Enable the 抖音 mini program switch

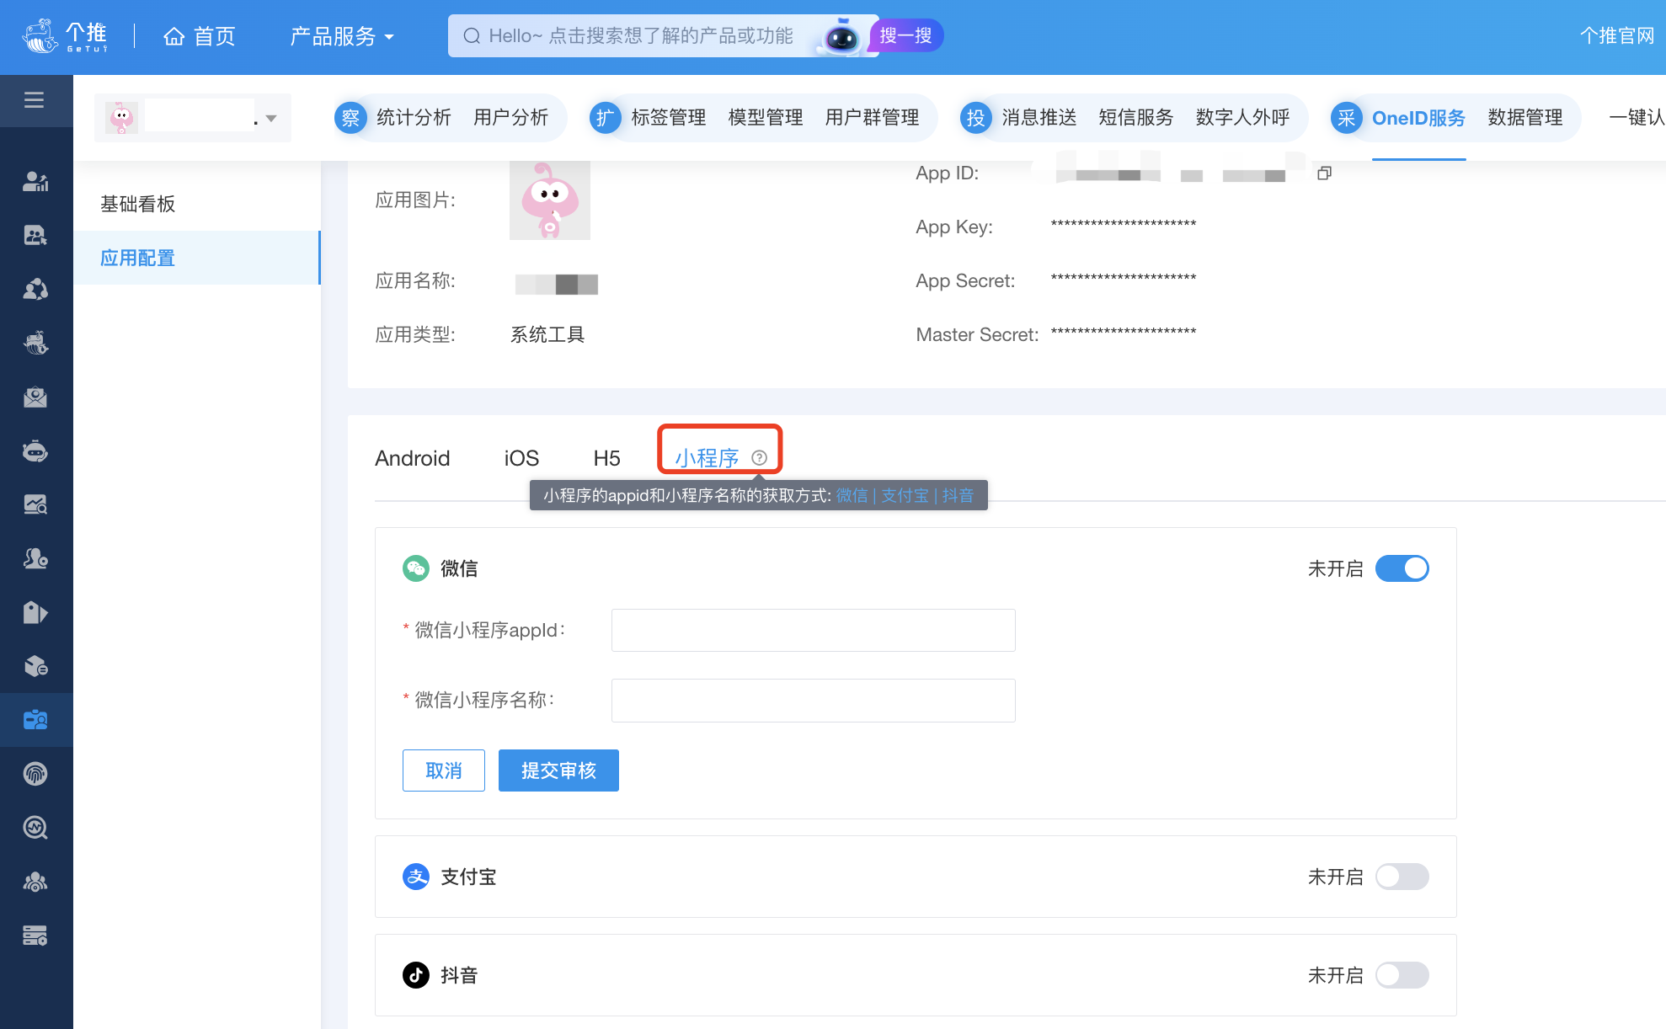1402,975
